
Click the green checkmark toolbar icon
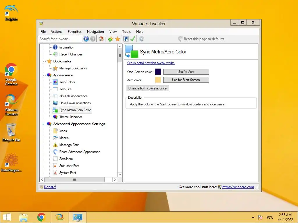click(133, 39)
